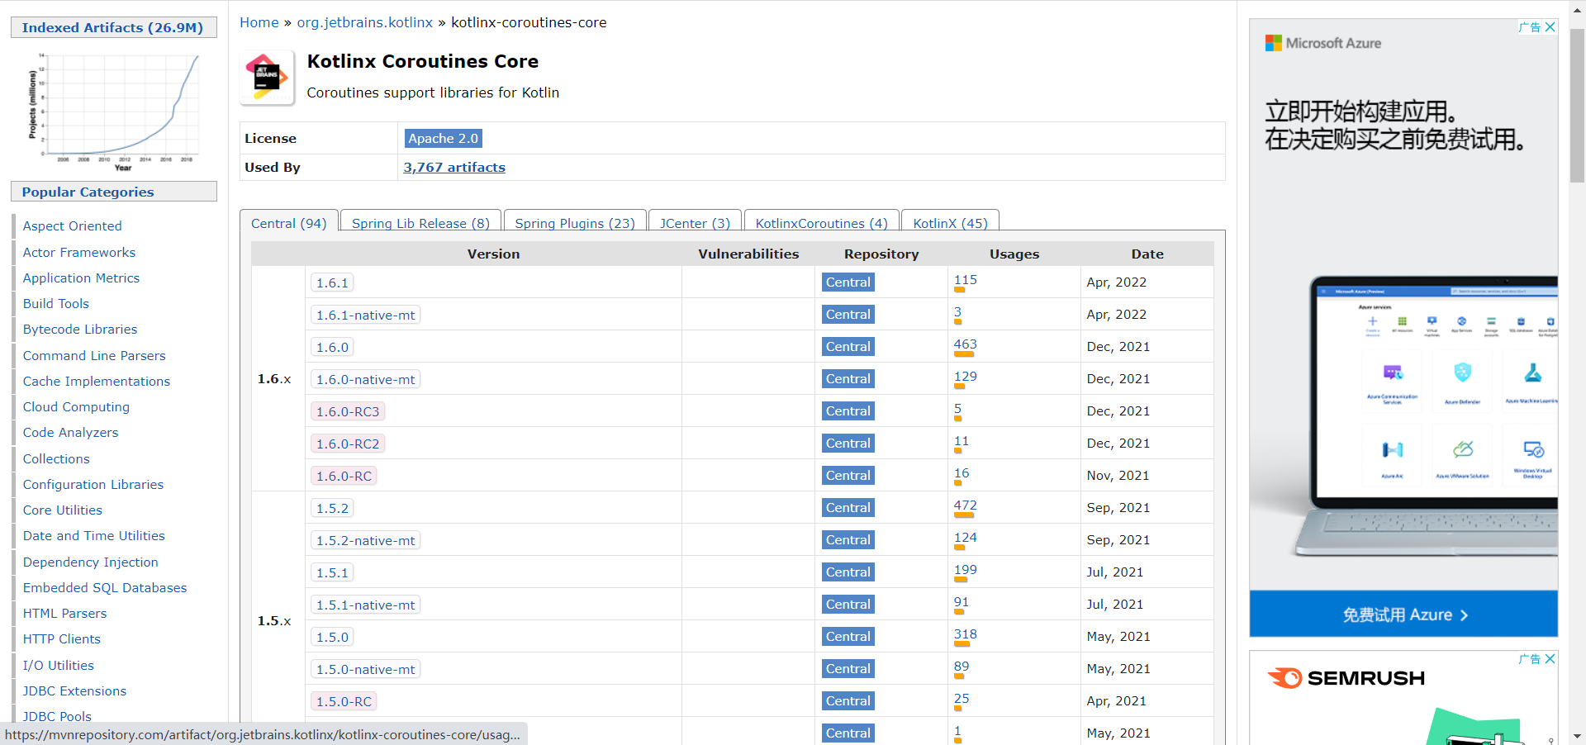
Task: View 318 usages of version 1.5.0
Action: click(965, 634)
